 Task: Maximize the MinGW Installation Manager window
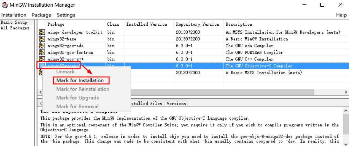pyautogui.click(x=322, y=5)
